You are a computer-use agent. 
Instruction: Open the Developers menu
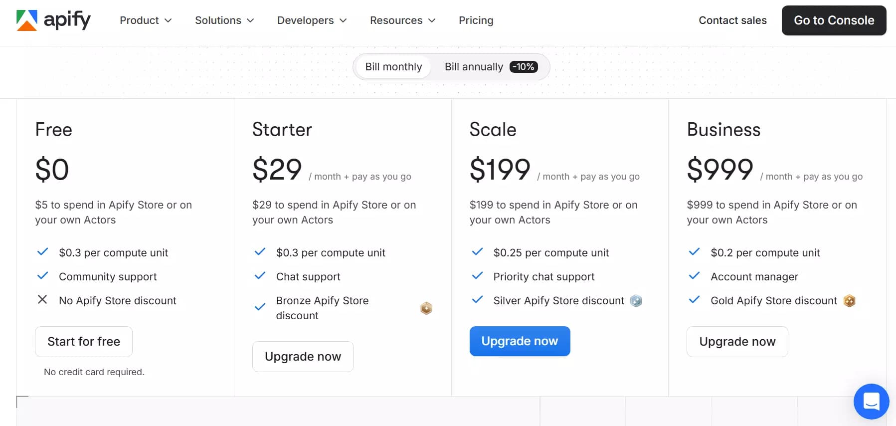[x=311, y=20]
